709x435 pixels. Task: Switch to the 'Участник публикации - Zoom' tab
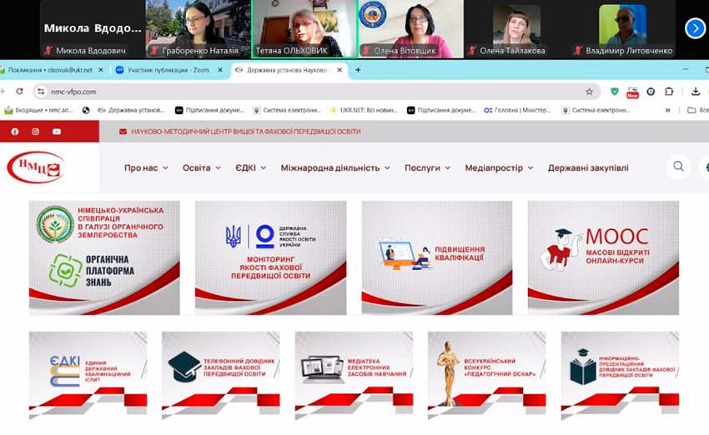168,70
